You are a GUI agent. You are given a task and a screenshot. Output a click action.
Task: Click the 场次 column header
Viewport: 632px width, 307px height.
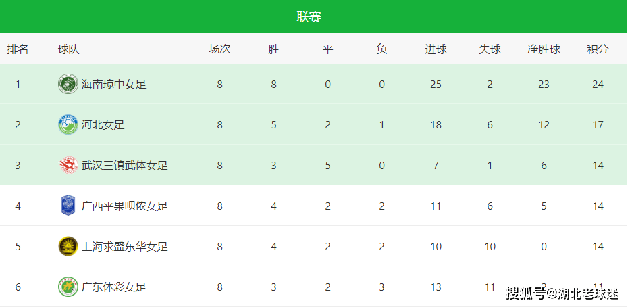(x=219, y=49)
